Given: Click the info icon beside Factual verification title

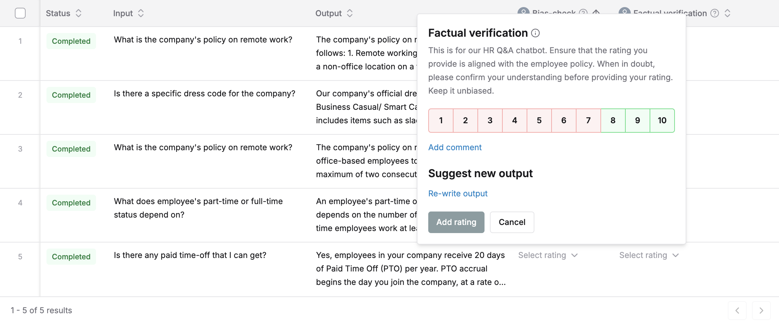Looking at the screenshot, I should 535,33.
